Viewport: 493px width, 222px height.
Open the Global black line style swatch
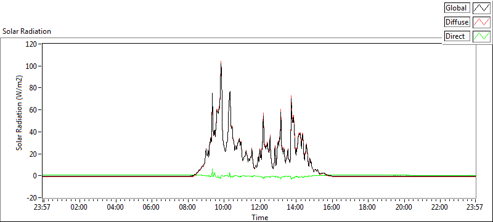tap(481, 8)
